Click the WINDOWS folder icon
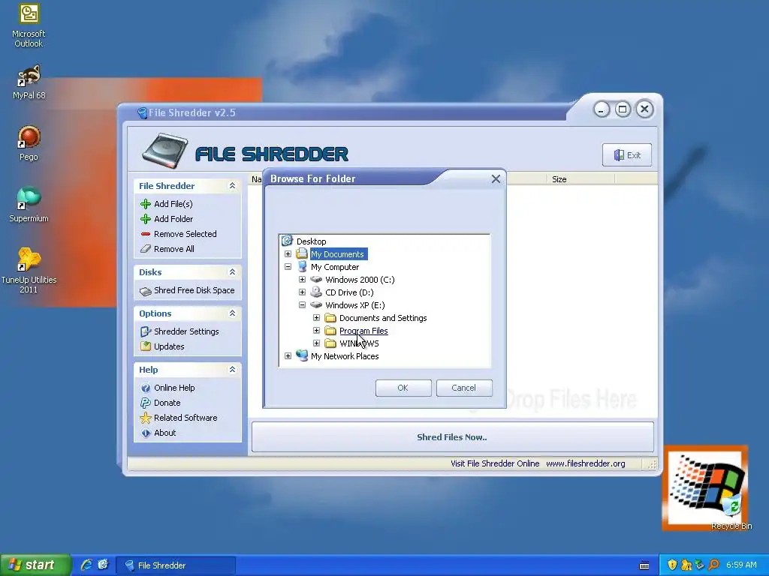Image resolution: width=769 pixels, height=576 pixels. click(x=330, y=343)
